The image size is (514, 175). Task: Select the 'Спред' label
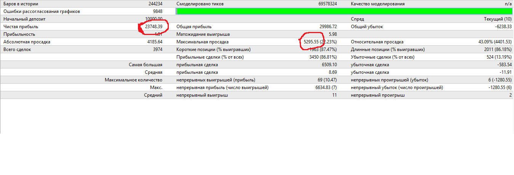357,19
